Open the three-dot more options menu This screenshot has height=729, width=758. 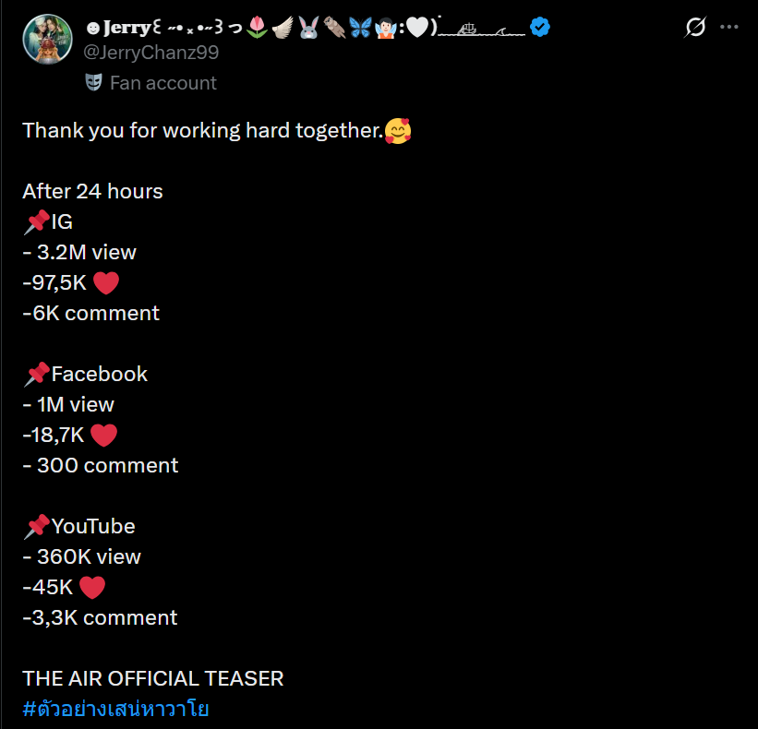[729, 27]
